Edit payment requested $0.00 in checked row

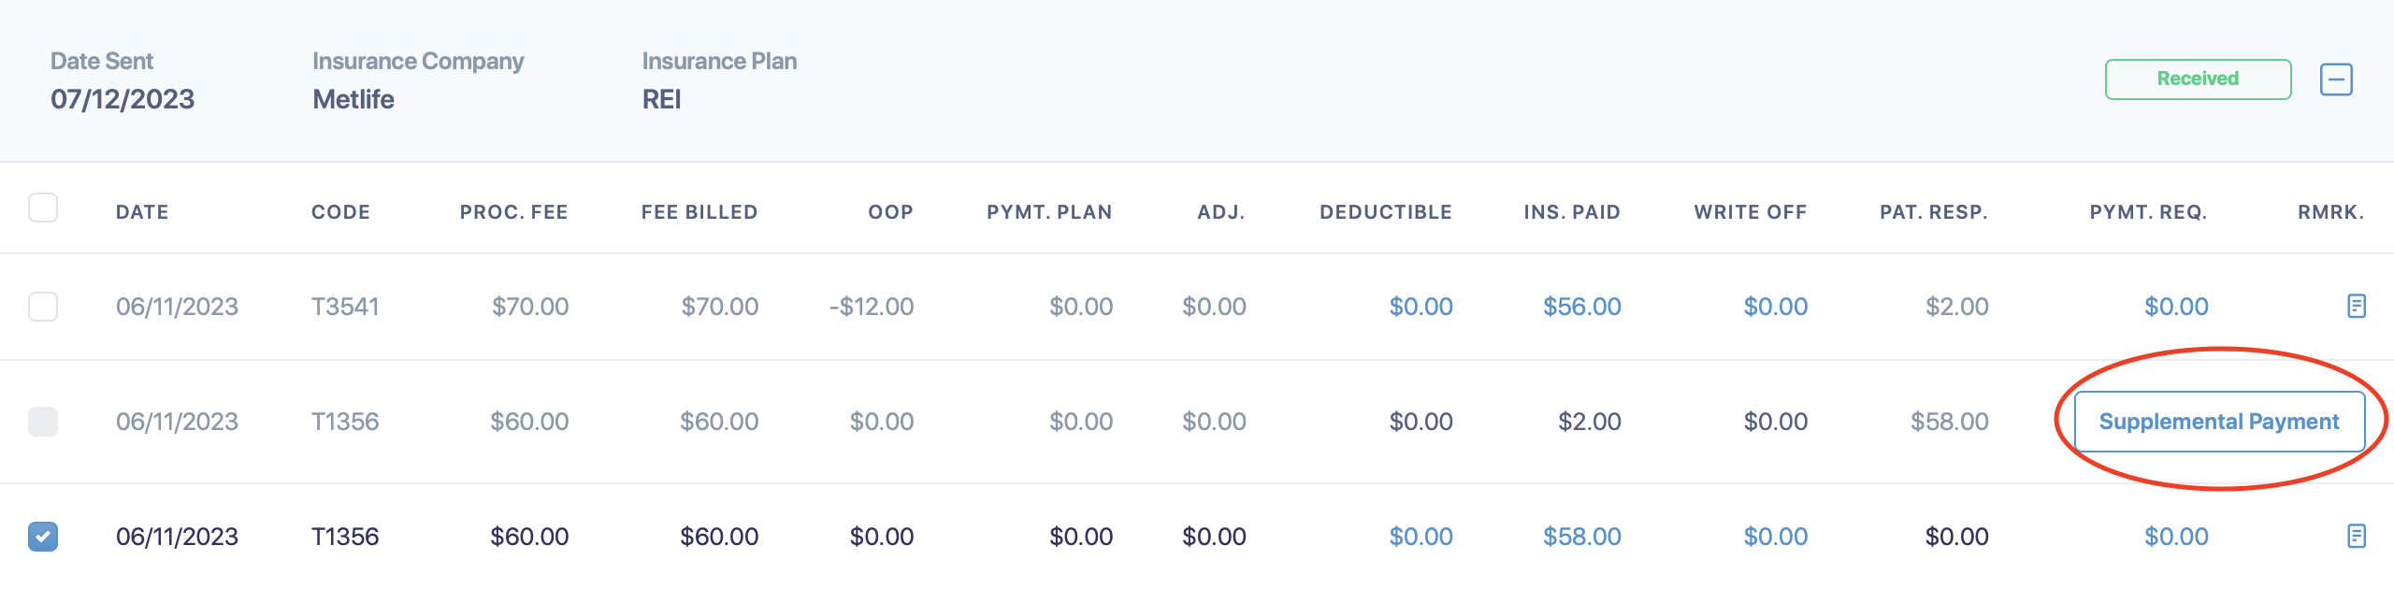click(x=2176, y=537)
